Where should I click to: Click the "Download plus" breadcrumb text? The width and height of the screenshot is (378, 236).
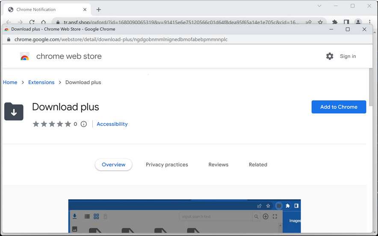83,82
